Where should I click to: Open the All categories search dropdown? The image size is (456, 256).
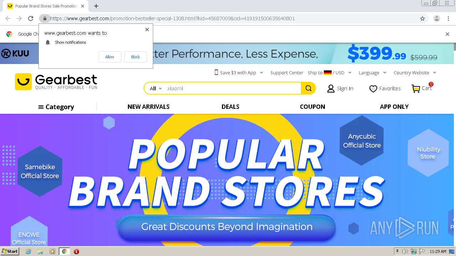point(156,89)
